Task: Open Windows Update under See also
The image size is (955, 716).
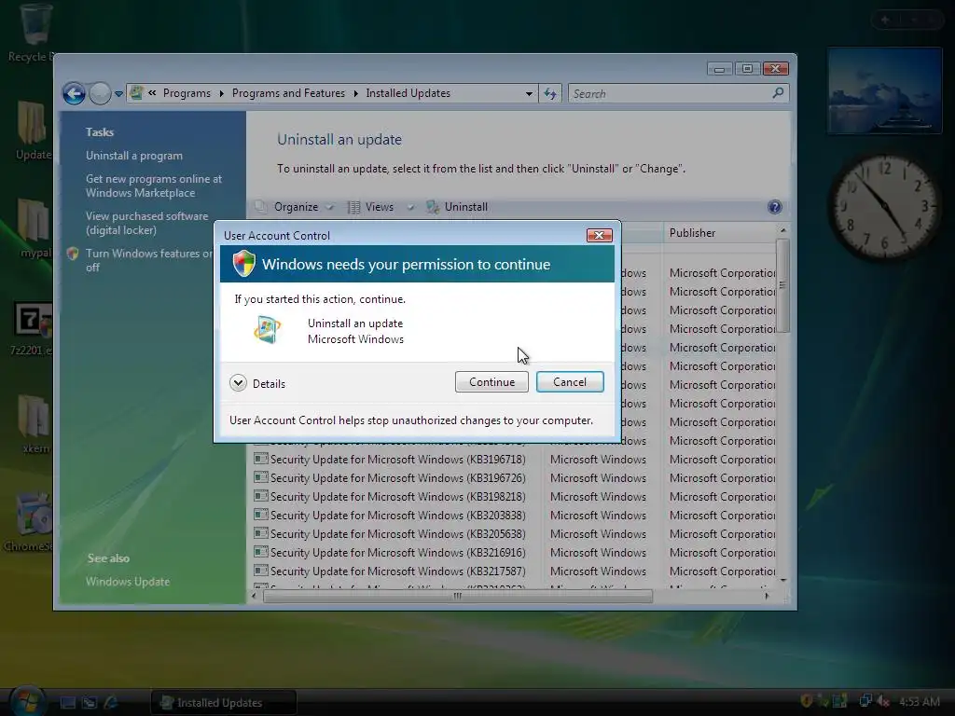Action: 127,582
